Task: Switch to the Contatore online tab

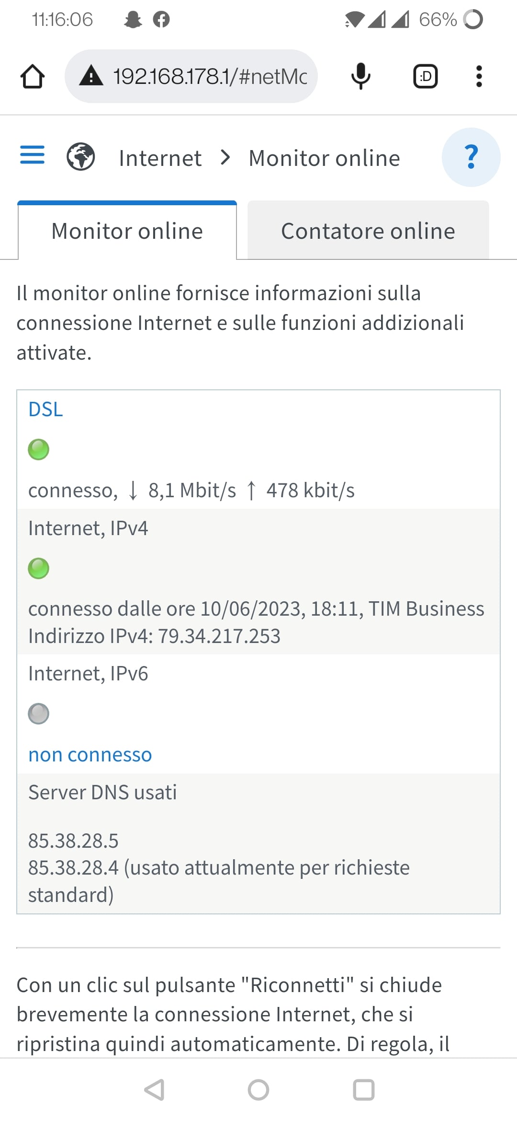Action: [x=368, y=231]
